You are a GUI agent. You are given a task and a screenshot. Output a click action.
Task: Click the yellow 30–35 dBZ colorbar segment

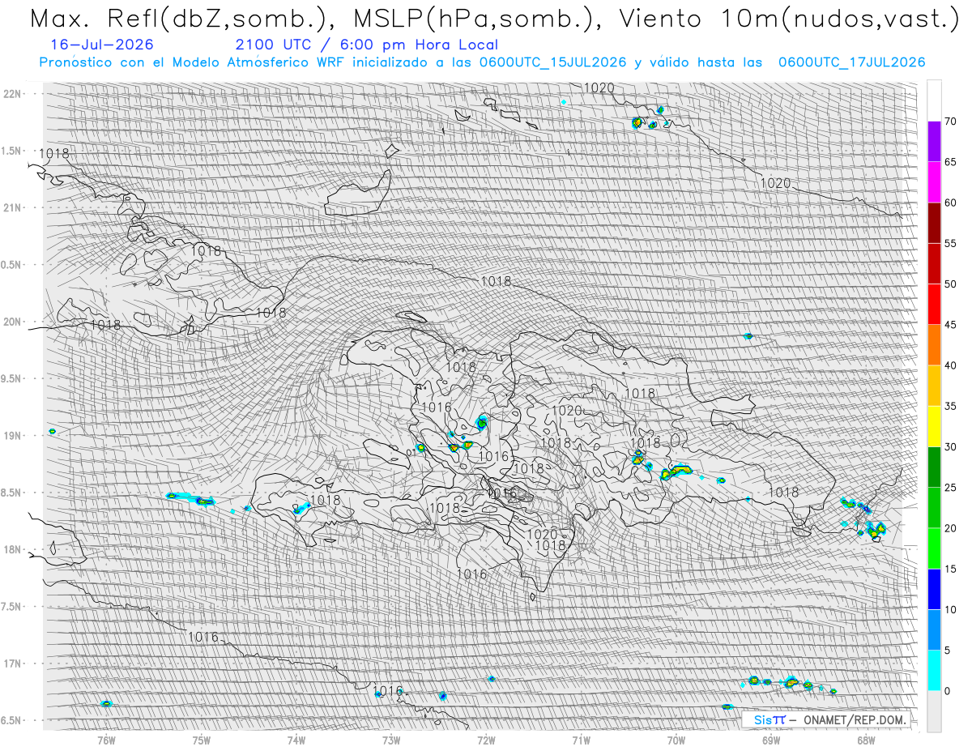click(934, 426)
